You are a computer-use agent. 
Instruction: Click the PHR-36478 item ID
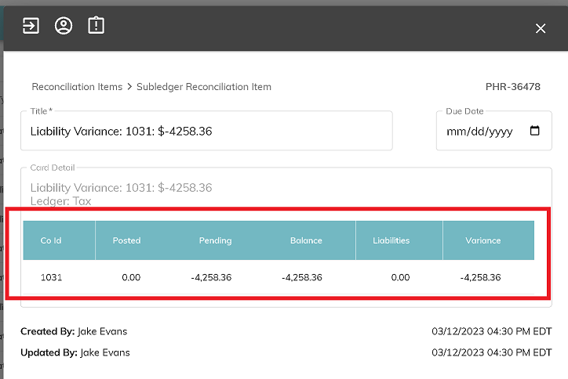pyautogui.click(x=513, y=87)
